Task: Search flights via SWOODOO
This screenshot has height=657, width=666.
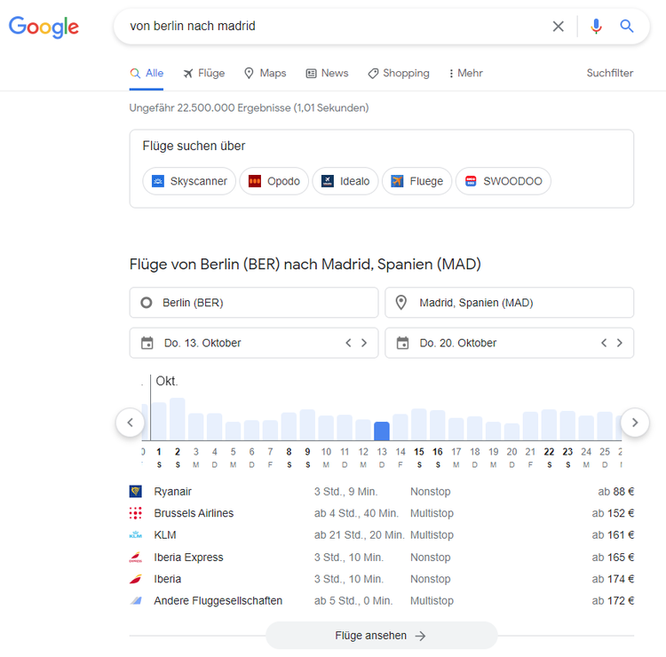Action: tap(503, 181)
